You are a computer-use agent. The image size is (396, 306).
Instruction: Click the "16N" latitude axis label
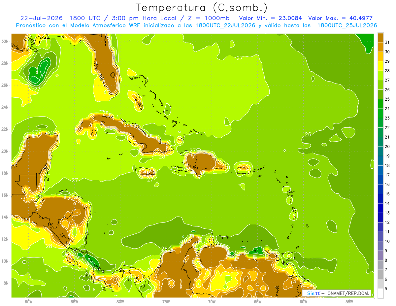[5, 195]
